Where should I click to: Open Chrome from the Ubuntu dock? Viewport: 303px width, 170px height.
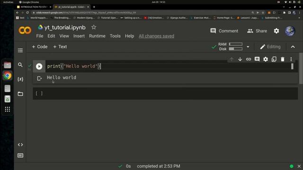click(x=8, y=76)
